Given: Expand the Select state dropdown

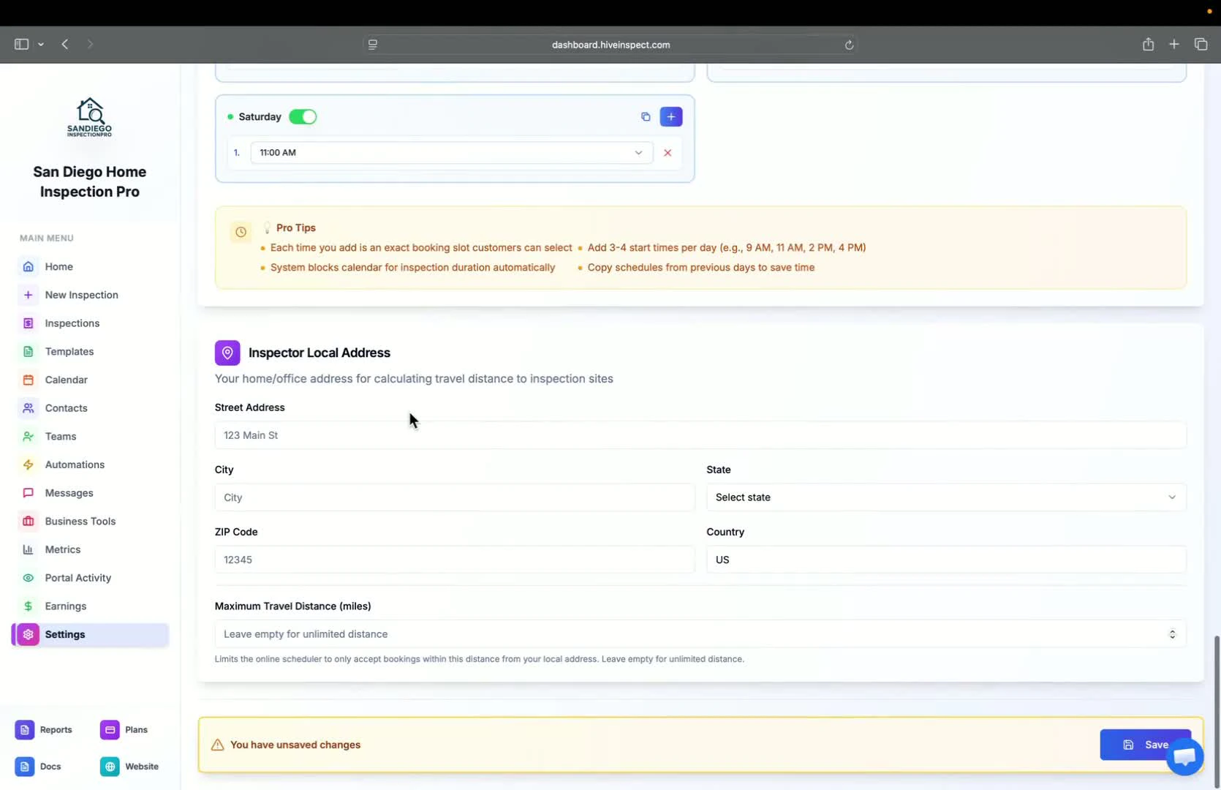Looking at the screenshot, I should point(946,497).
